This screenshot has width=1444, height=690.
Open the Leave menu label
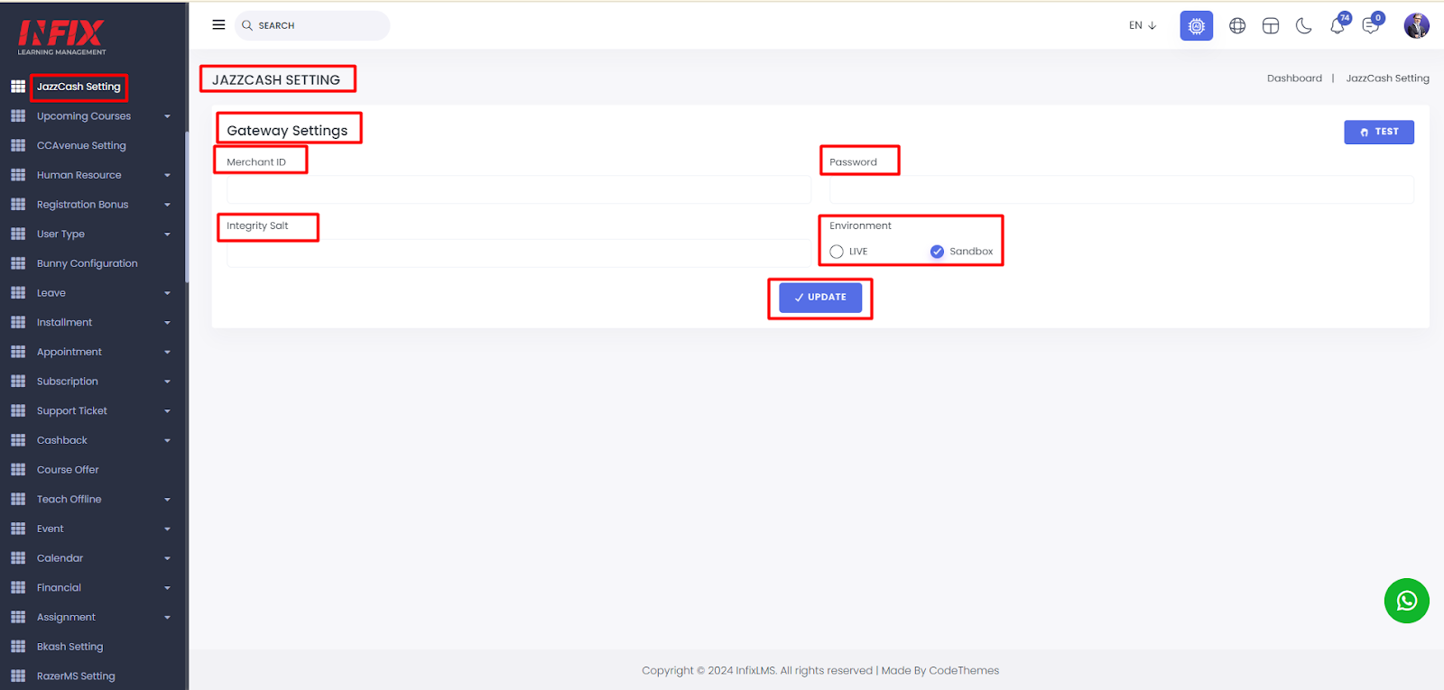point(51,293)
